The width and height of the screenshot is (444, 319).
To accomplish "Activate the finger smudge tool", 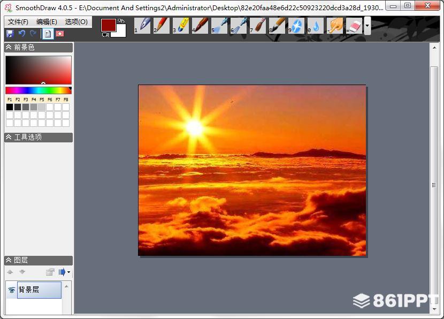I will click(x=335, y=25).
